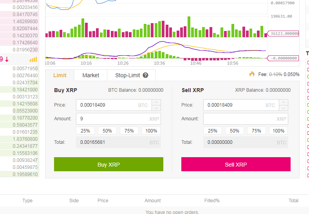Click the XRP Balance value
The height and width of the screenshot is (214, 309).
[278, 90]
